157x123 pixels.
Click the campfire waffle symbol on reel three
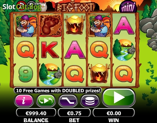pos(74,25)
